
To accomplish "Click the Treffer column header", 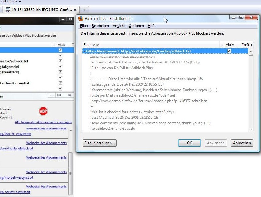I will point(247,45).
